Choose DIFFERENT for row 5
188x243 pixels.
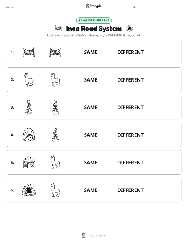(x=130, y=163)
